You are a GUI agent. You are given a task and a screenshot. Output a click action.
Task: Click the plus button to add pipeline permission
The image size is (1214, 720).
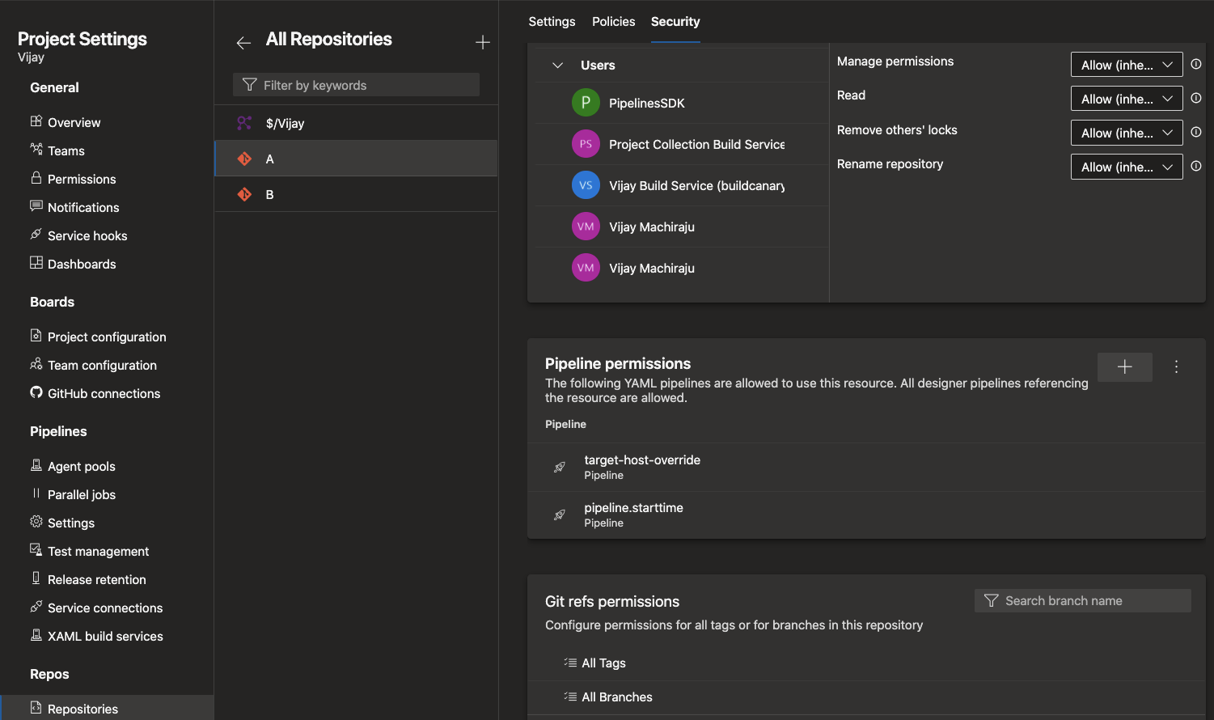click(1124, 366)
